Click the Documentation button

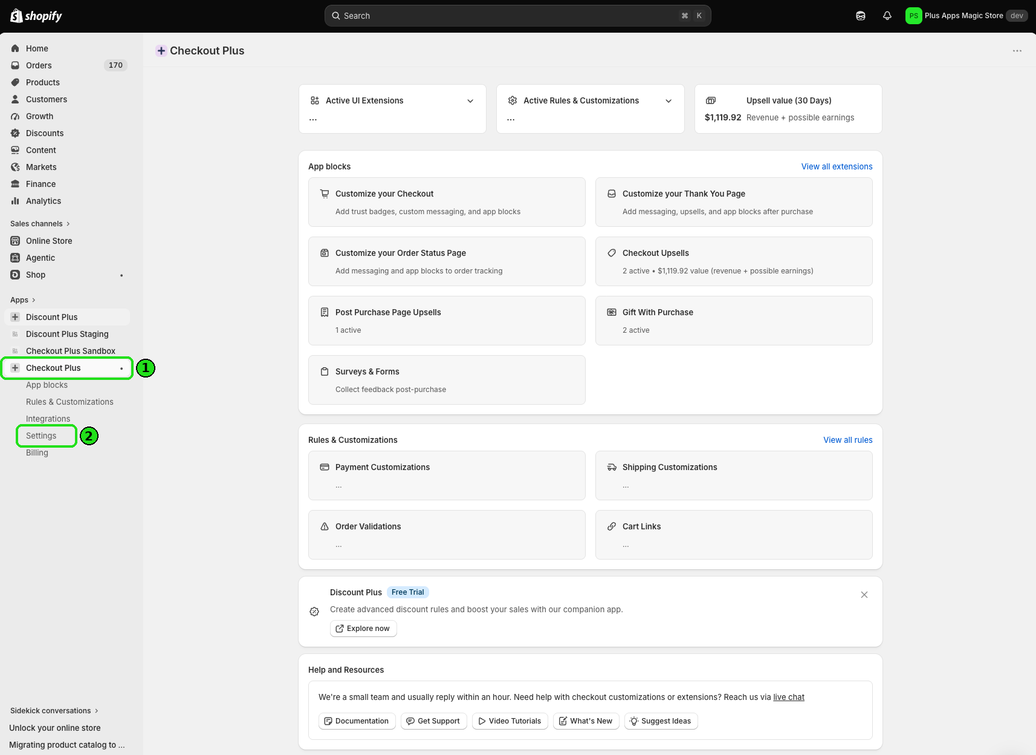357,721
